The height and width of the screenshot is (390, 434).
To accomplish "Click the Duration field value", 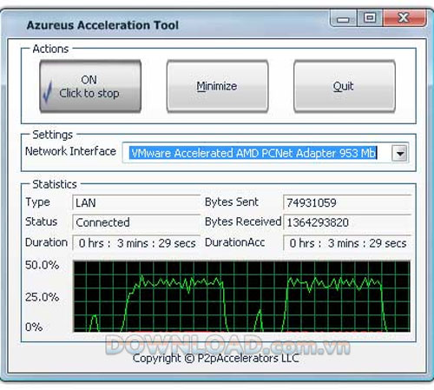I will (136, 243).
